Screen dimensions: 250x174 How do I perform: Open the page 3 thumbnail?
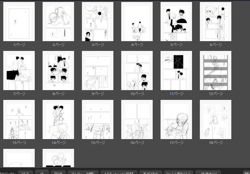coord(98,22)
